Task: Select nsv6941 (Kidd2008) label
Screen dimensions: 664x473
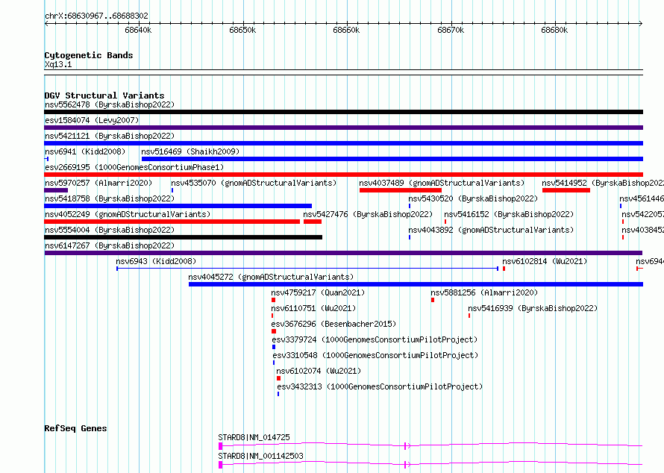Action: point(85,151)
